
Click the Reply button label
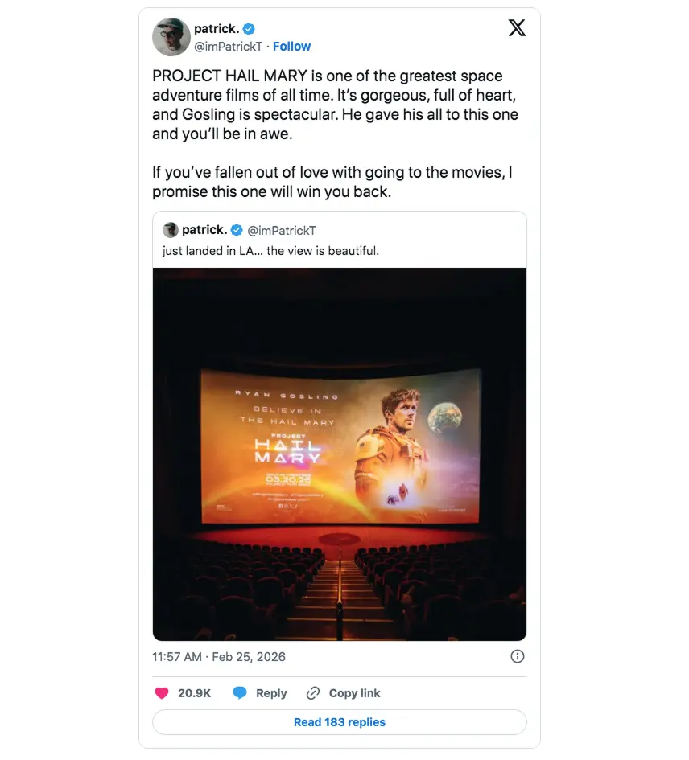point(271,693)
